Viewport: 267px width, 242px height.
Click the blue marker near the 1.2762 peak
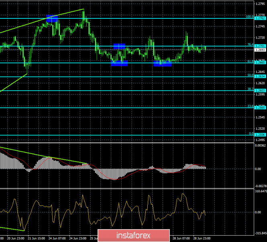52,18
